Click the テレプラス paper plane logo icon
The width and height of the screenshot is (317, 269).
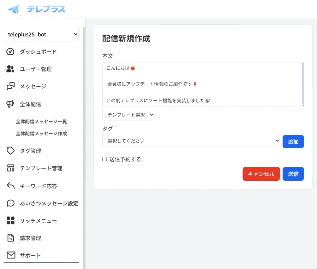click(14, 9)
